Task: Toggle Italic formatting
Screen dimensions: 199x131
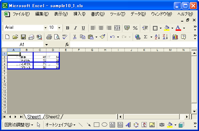Action: (75, 28)
